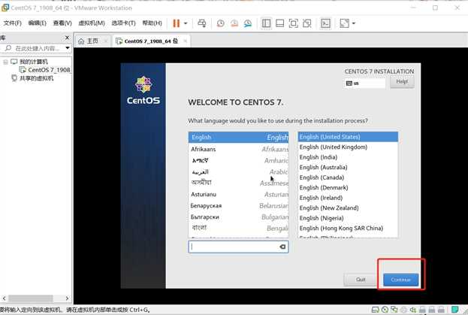Viewport: 468px width, 315px height.
Task: Take a snapshot of this virtual machine
Action: [221, 23]
